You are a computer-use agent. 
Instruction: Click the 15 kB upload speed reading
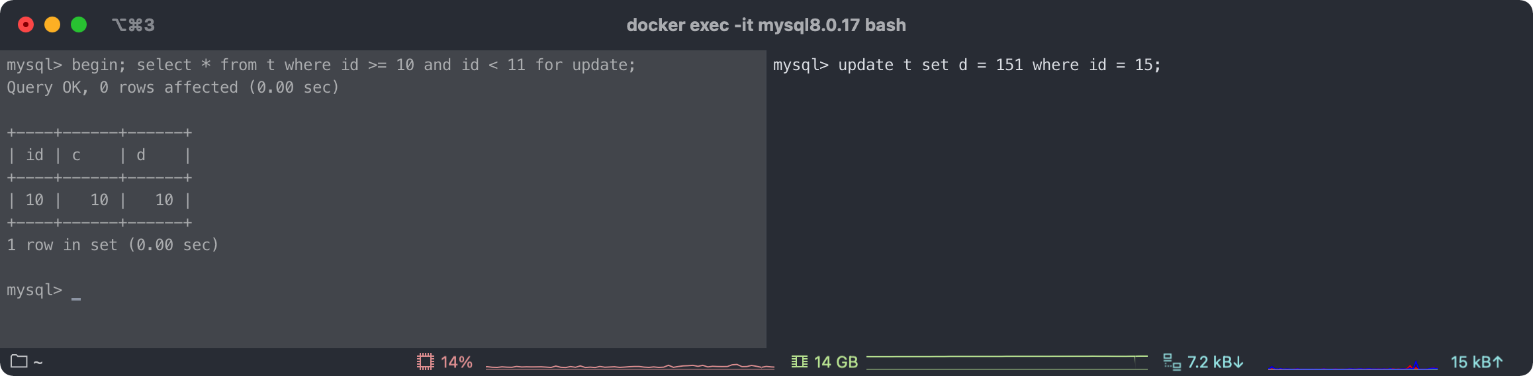coord(1476,362)
